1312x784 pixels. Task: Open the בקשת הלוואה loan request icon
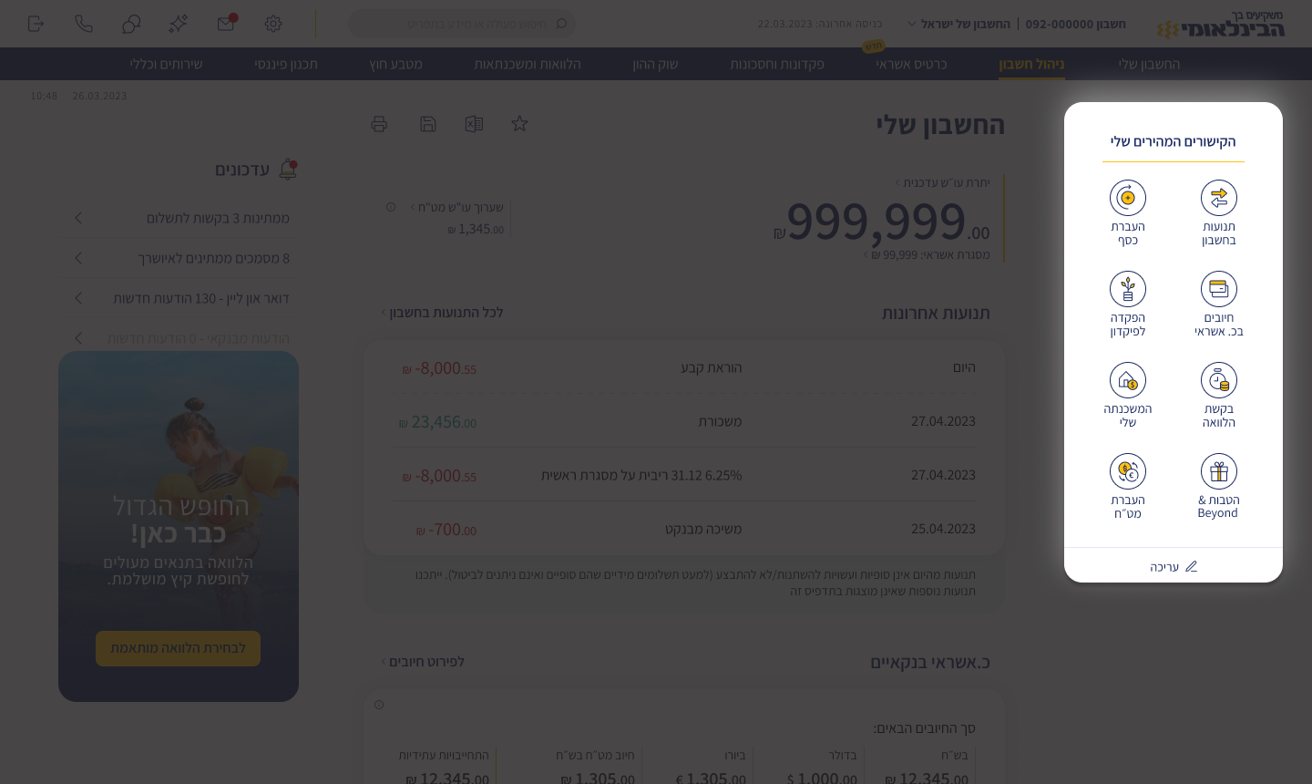[1218, 380]
